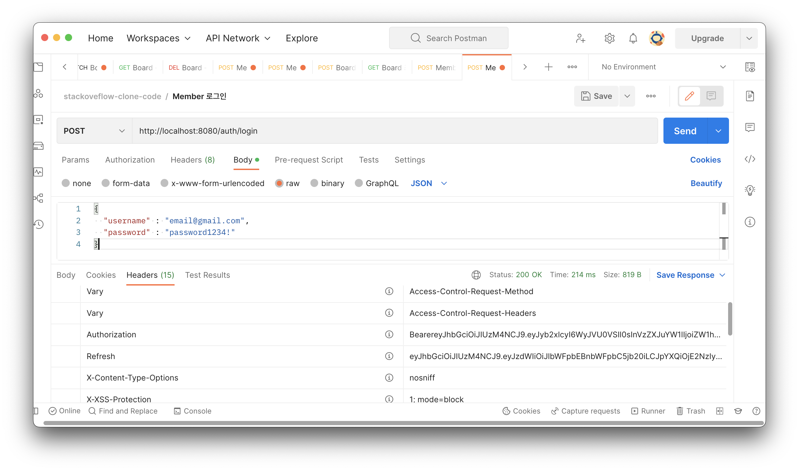Open the settings gear icon
This screenshot has width=799, height=471.
click(x=609, y=38)
